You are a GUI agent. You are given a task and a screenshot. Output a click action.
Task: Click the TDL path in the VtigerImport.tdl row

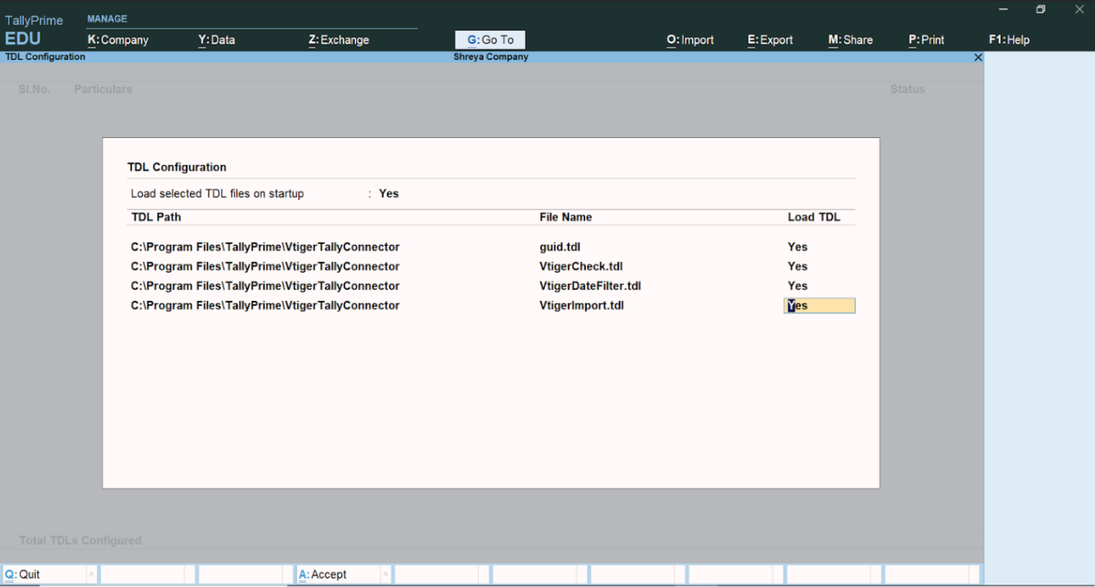(265, 306)
